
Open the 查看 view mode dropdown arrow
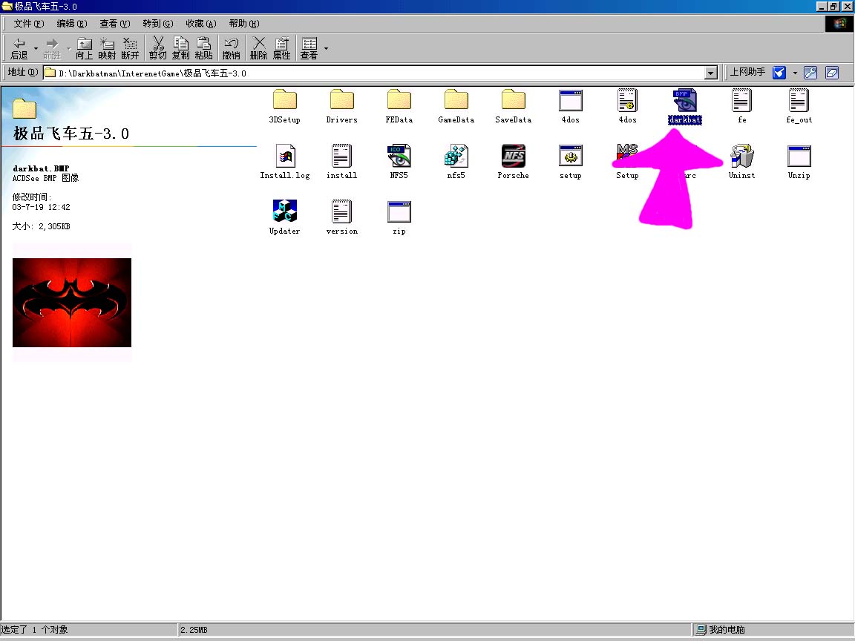point(326,48)
